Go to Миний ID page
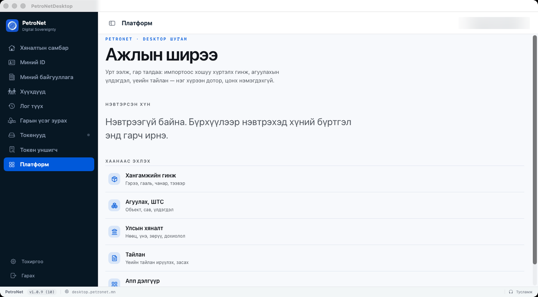This screenshot has height=297, width=538. (49, 63)
